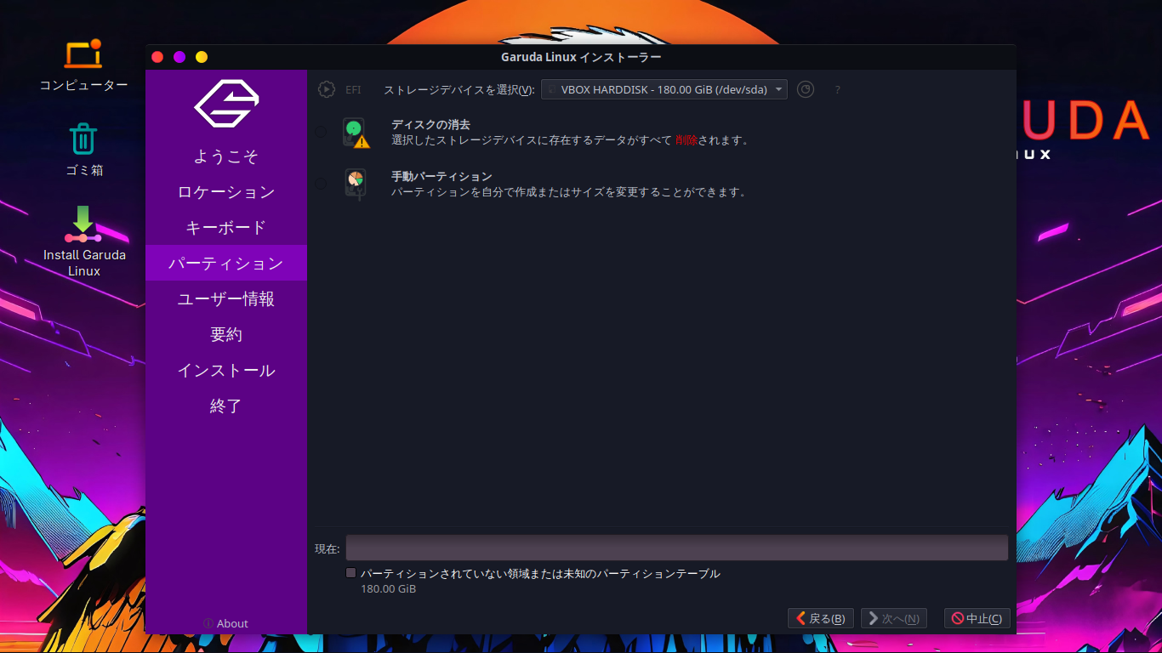1162x653 pixels.
Task: Click the EFI firmware gear icon
Action: tap(327, 89)
